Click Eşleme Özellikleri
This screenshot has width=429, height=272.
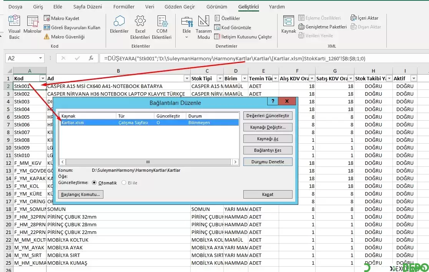pos(319,18)
